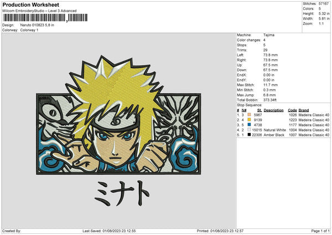The height and width of the screenshot is (235, 332).
Task: Click the 'Natural White' description
Action: [x=274, y=130]
